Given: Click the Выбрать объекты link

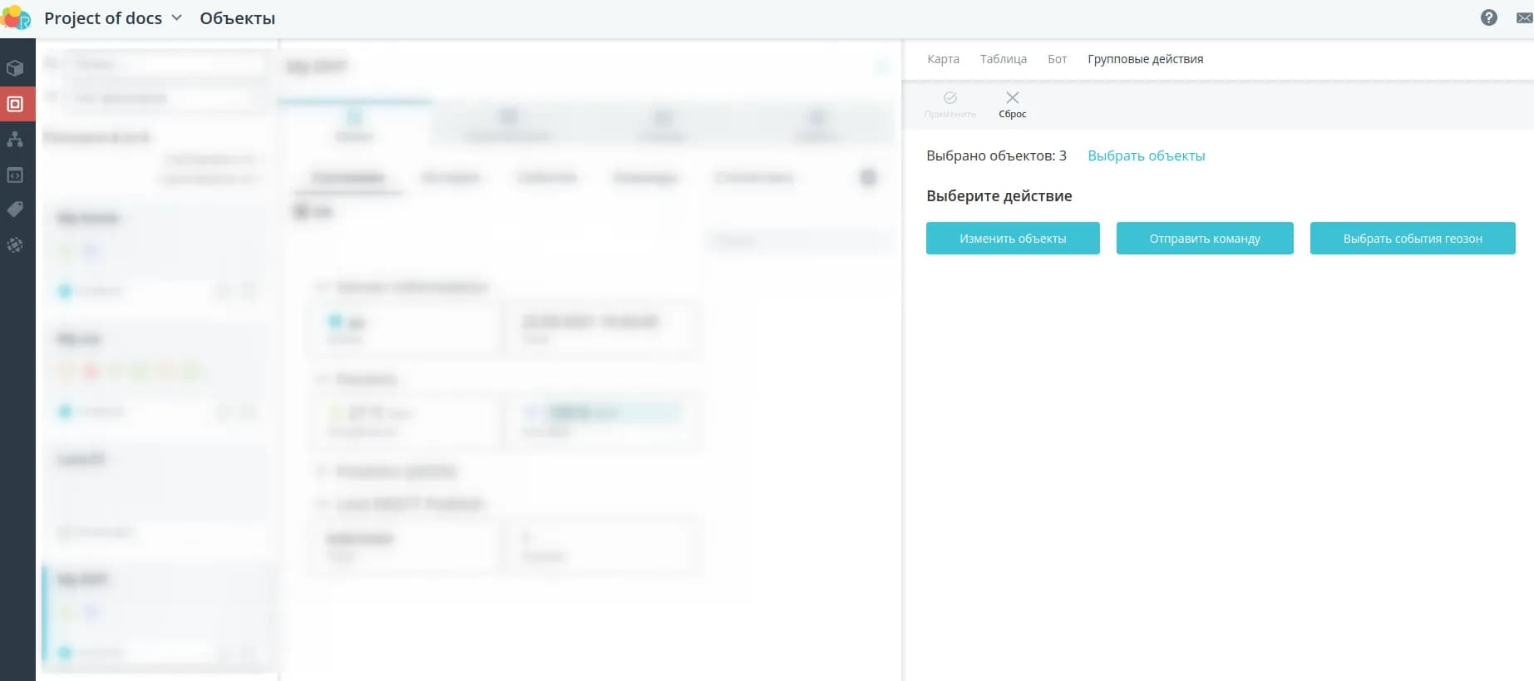Looking at the screenshot, I should [x=1146, y=156].
